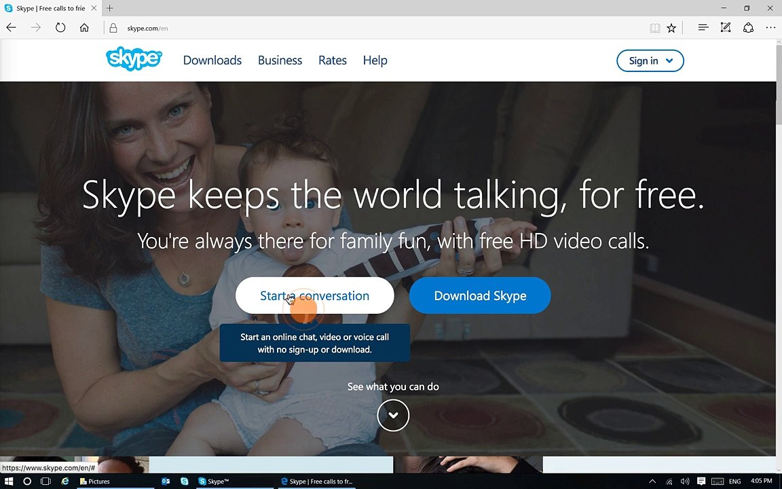Open Reading view book icon

tap(655, 28)
